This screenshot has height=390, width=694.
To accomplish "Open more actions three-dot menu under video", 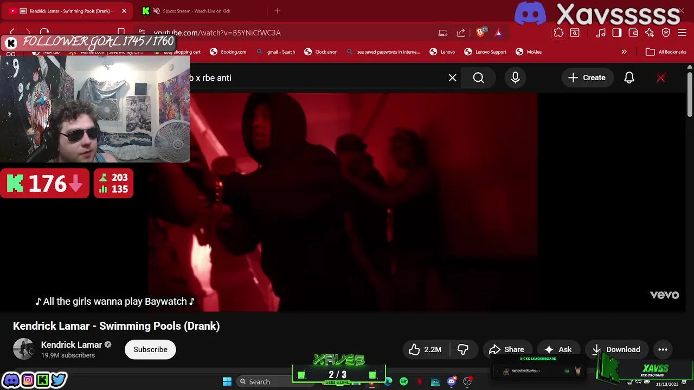I will [663, 349].
